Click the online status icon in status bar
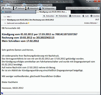Screen dimensions: 101x95 point(2,93)
